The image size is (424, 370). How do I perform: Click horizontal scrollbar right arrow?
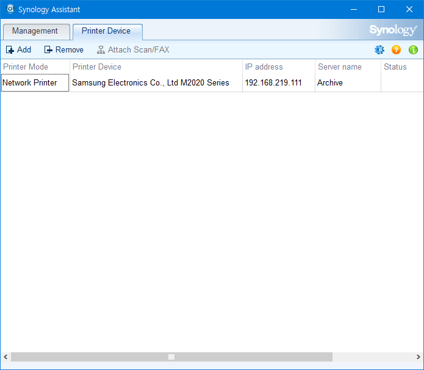pos(417,357)
